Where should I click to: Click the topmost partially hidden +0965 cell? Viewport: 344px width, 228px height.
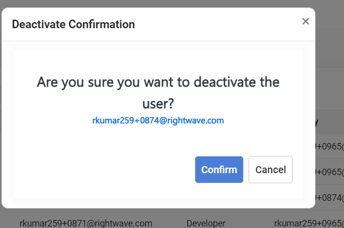click(x=330, y=146)
